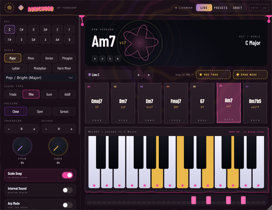Enable the Arp Mode switch
The width and height of the screenshot is (272, 210).
coord(67,205)
